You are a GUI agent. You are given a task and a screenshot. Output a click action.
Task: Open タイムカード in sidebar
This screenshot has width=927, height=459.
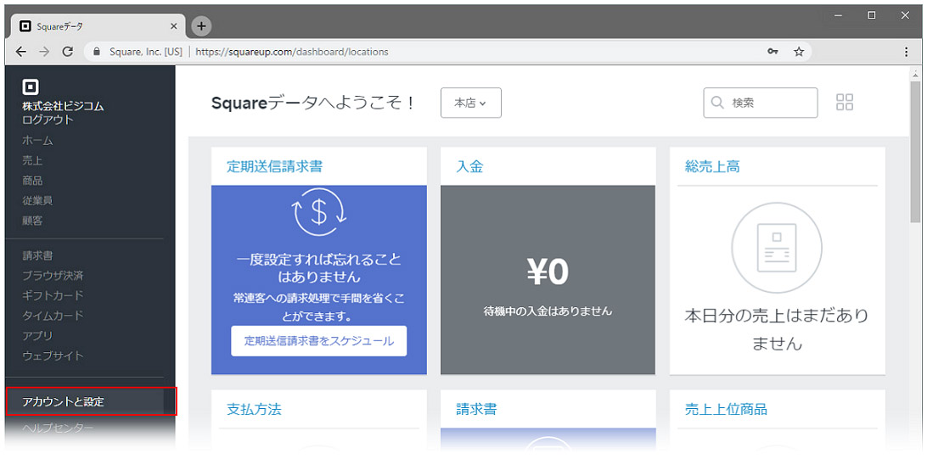pyautogui.click(x=53, y=316)
